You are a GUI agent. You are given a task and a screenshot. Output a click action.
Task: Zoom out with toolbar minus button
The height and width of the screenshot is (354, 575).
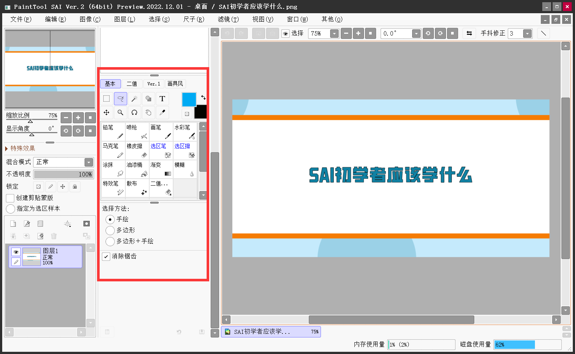coord(346,33)
